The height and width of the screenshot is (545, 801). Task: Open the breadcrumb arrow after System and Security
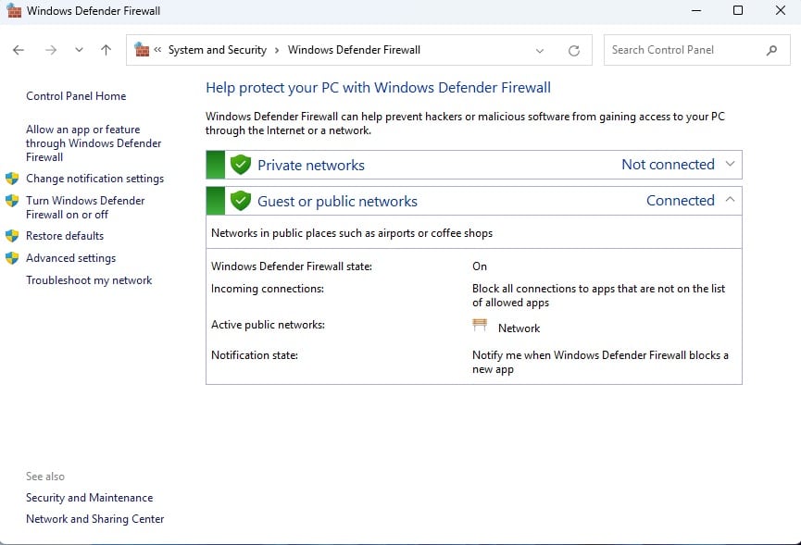pos(277,50)
